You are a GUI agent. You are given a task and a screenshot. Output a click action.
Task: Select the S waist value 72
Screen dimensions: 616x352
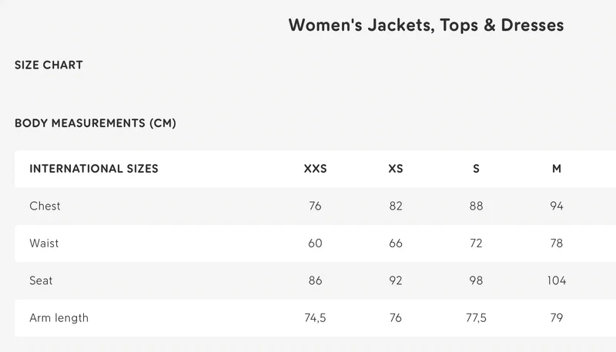(476, 243)
